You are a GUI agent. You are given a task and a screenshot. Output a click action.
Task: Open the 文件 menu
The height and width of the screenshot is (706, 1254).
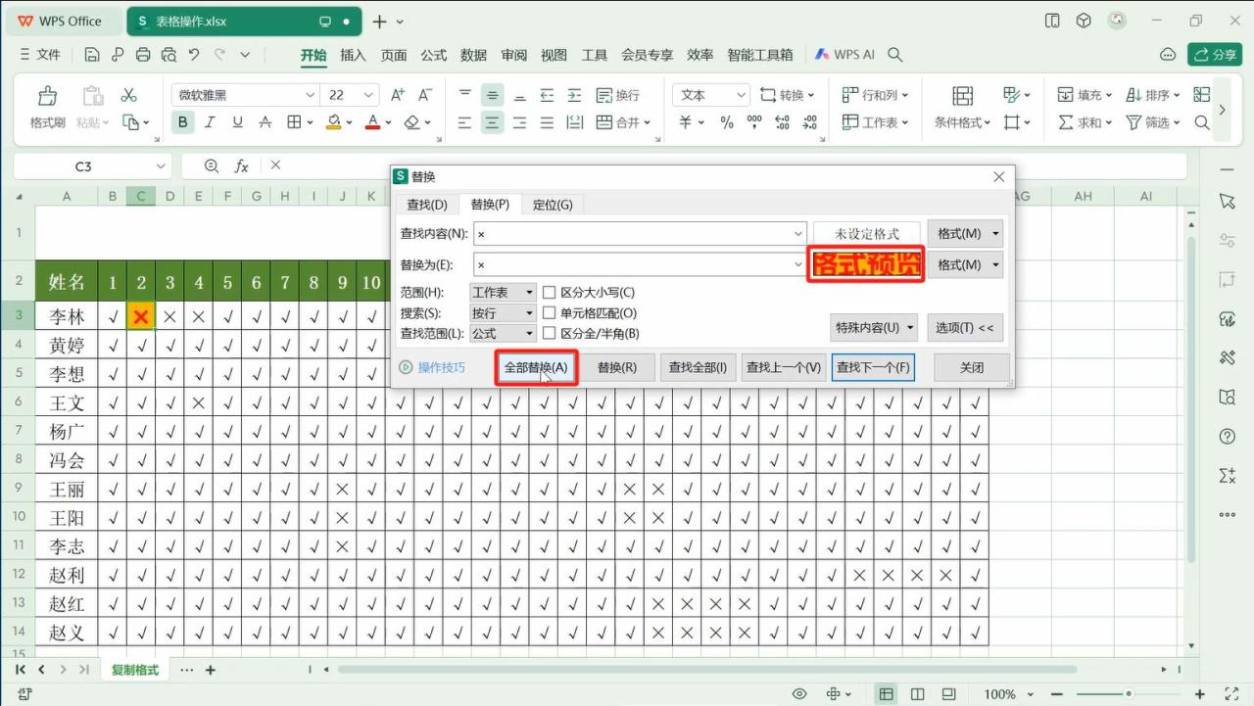[39, 55]
